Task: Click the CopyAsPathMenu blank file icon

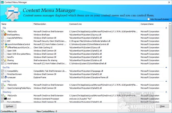Action: (x=5, y=38)
